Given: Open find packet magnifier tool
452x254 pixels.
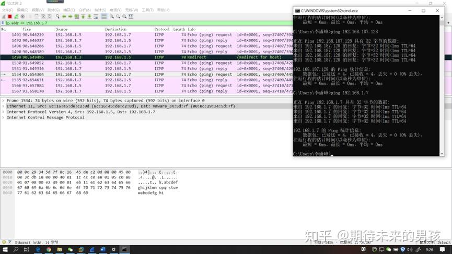Looking at the screenshot, I should click(57, 16).
